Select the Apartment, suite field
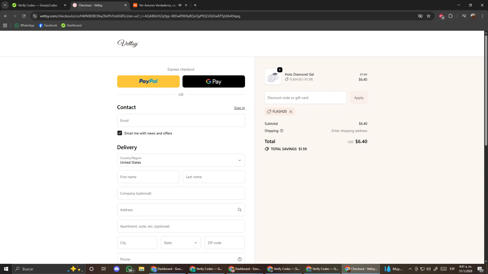The image size is (488, 274). (x=181, y=226)
